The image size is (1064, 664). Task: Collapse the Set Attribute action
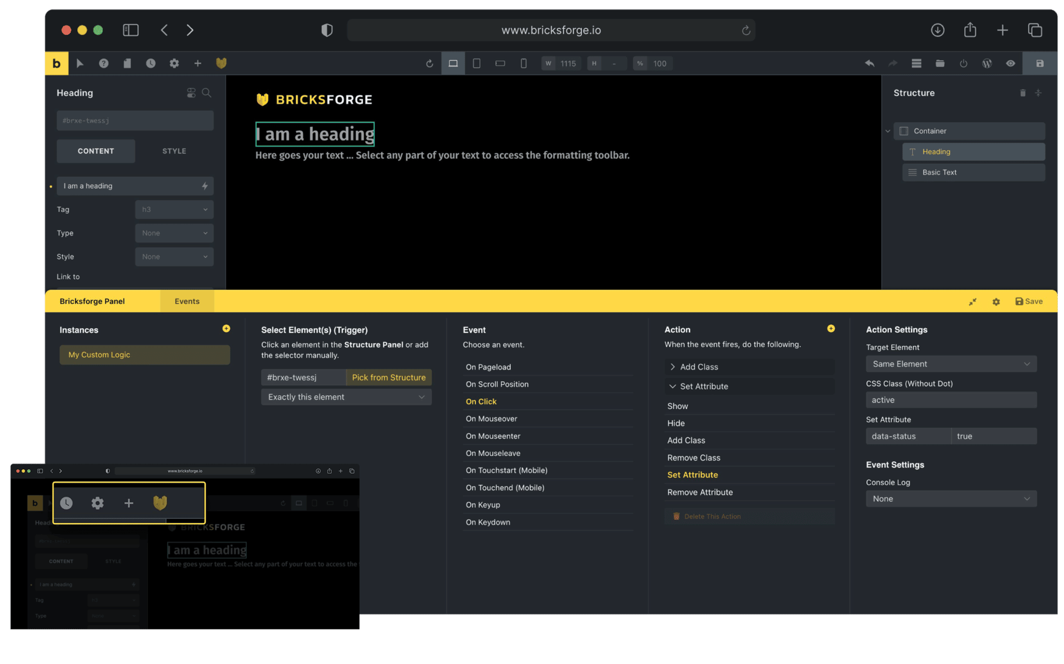point(703,386)
